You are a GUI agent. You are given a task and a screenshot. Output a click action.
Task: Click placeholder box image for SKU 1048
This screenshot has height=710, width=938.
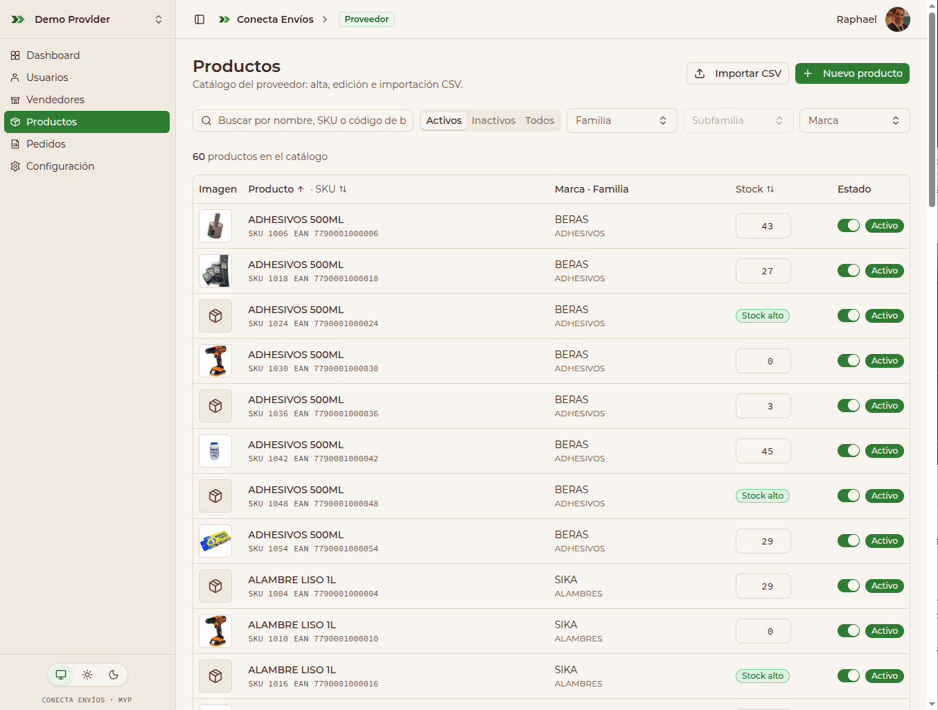(215, 496)
